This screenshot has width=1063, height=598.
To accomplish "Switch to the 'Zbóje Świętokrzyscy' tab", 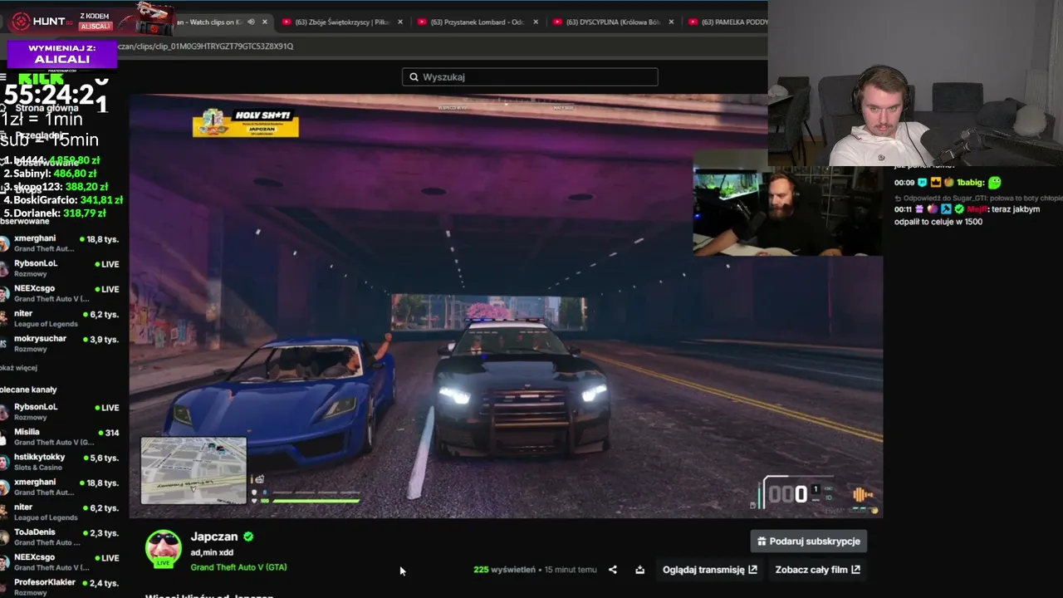I will (341, 22).
